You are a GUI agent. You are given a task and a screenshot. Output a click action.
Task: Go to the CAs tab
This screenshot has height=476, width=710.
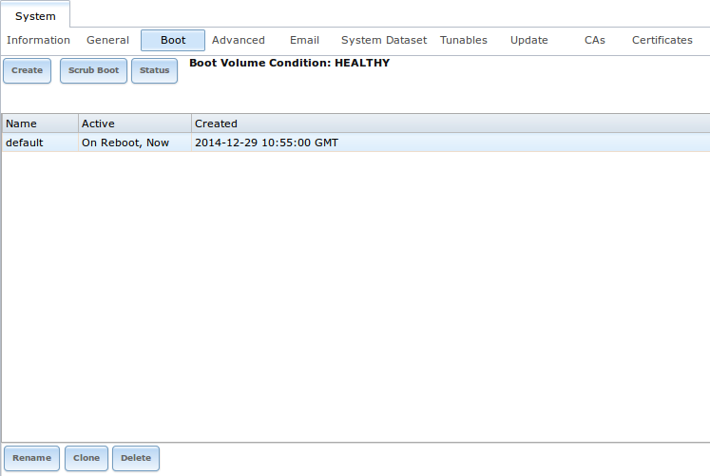(x=595, y=40)
